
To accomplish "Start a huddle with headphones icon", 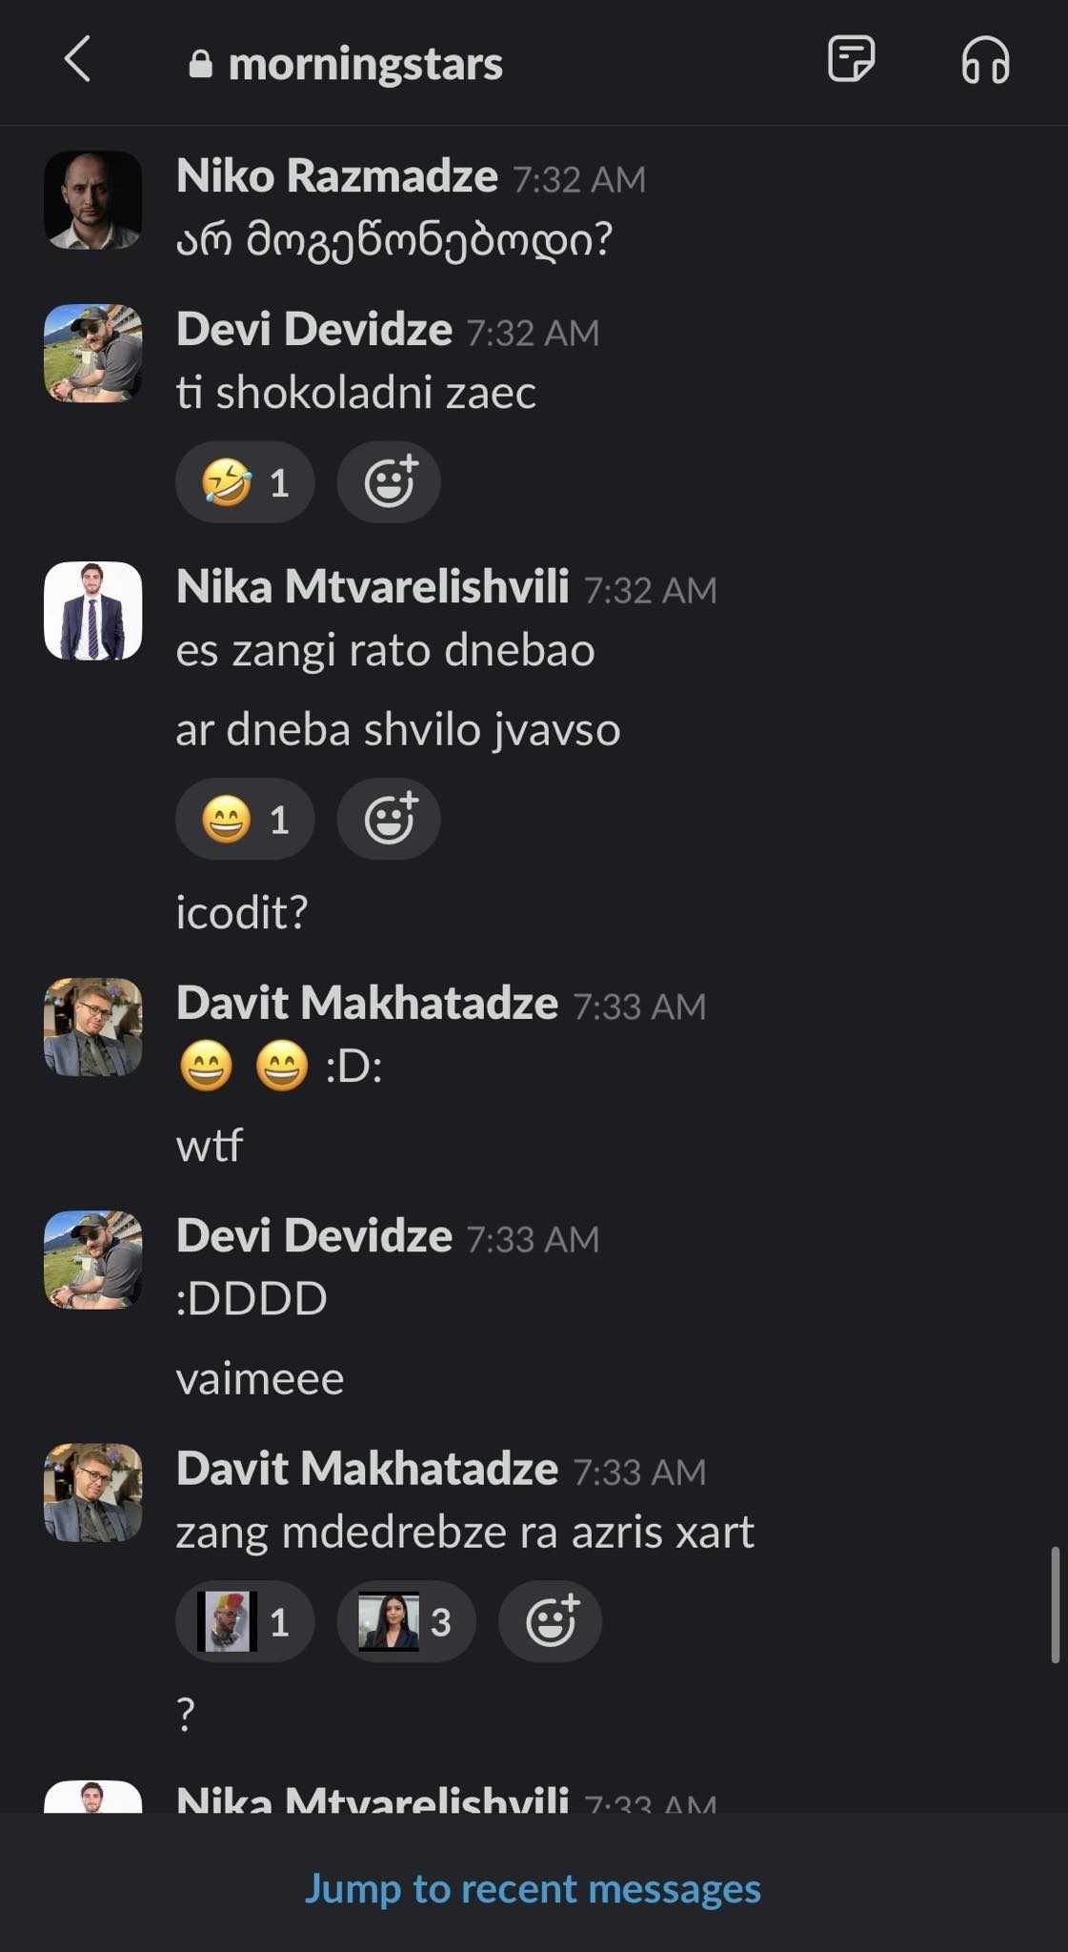I will pyautogui.click(x=985, y=60).
